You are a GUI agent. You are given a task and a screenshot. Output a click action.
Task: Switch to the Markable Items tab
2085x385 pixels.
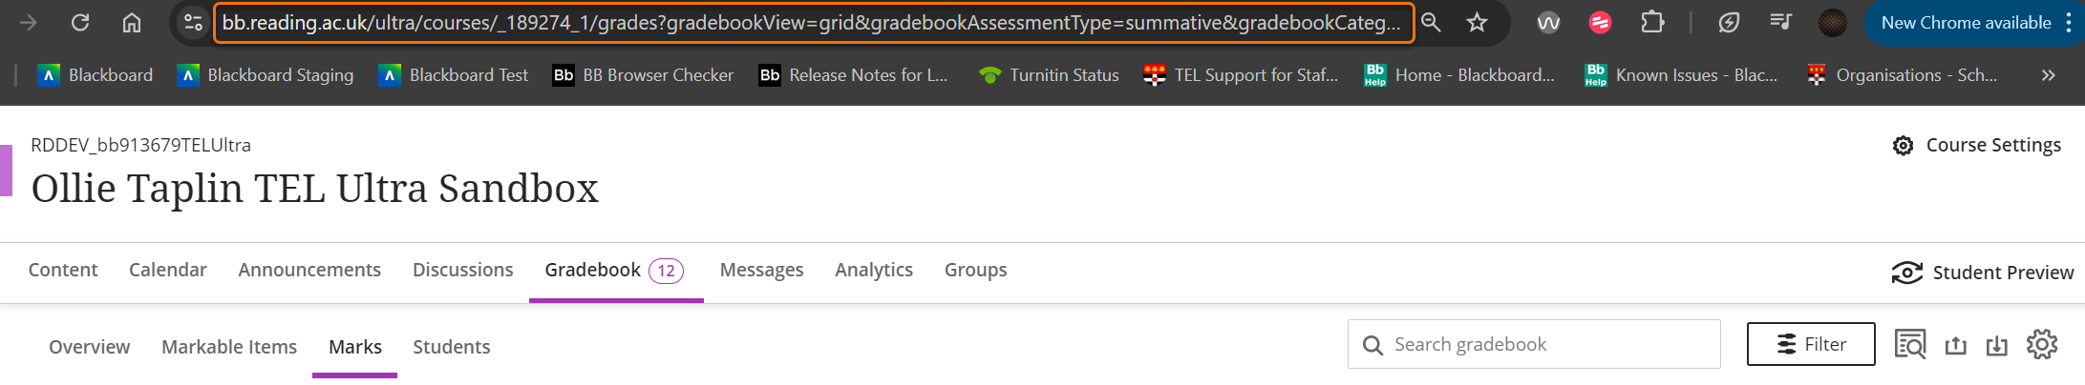pos(229,347)
